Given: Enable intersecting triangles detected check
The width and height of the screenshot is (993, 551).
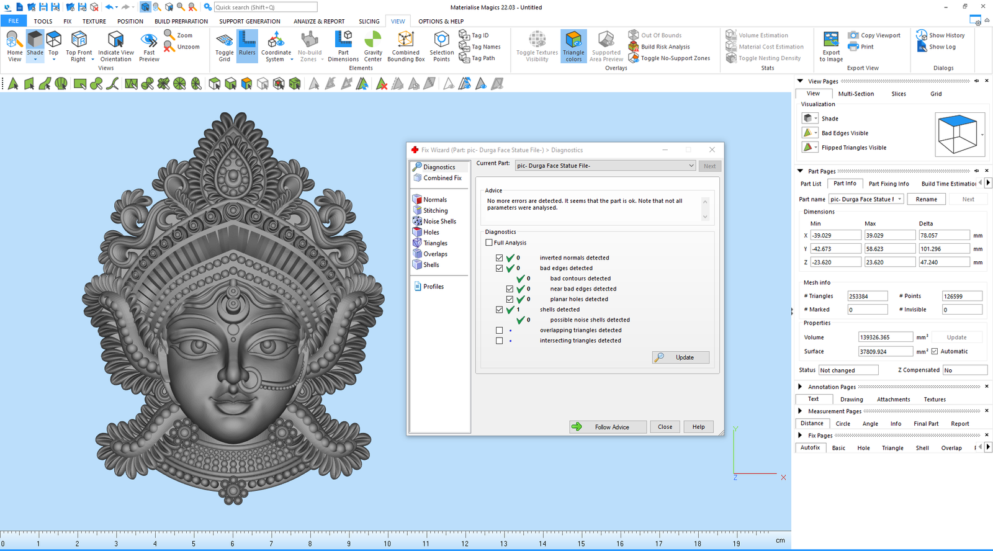Looking at the screenshot, I should tap(500, 341).
